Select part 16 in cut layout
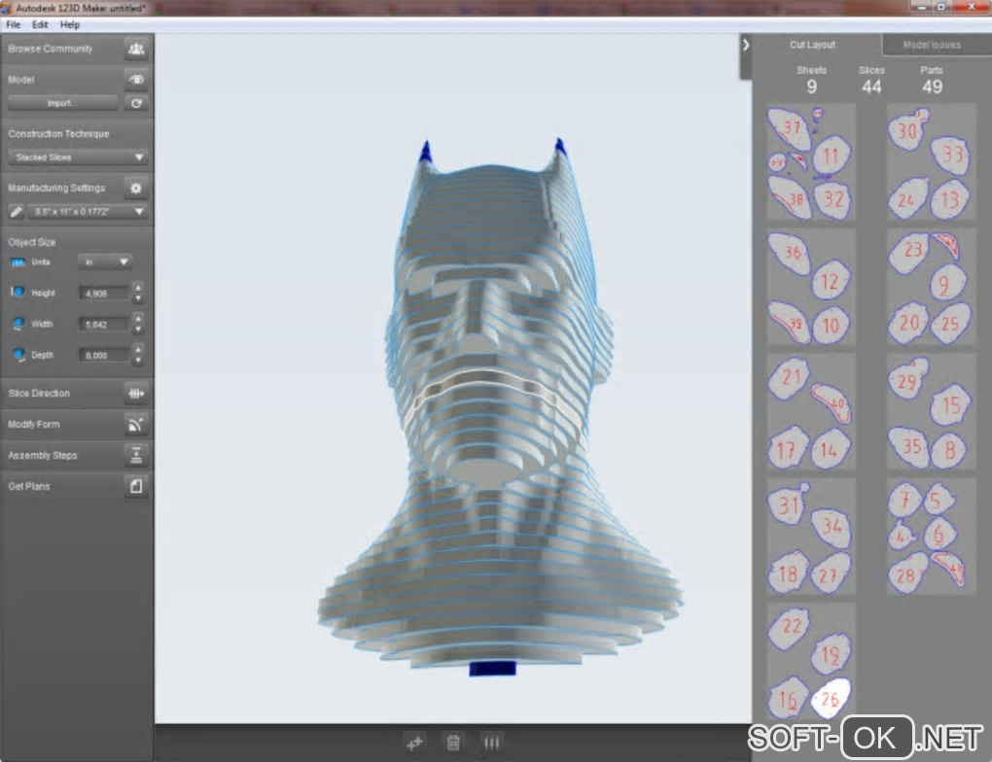Image resolution: width=992 pixels, height=762 pixels. coord(788,698)
